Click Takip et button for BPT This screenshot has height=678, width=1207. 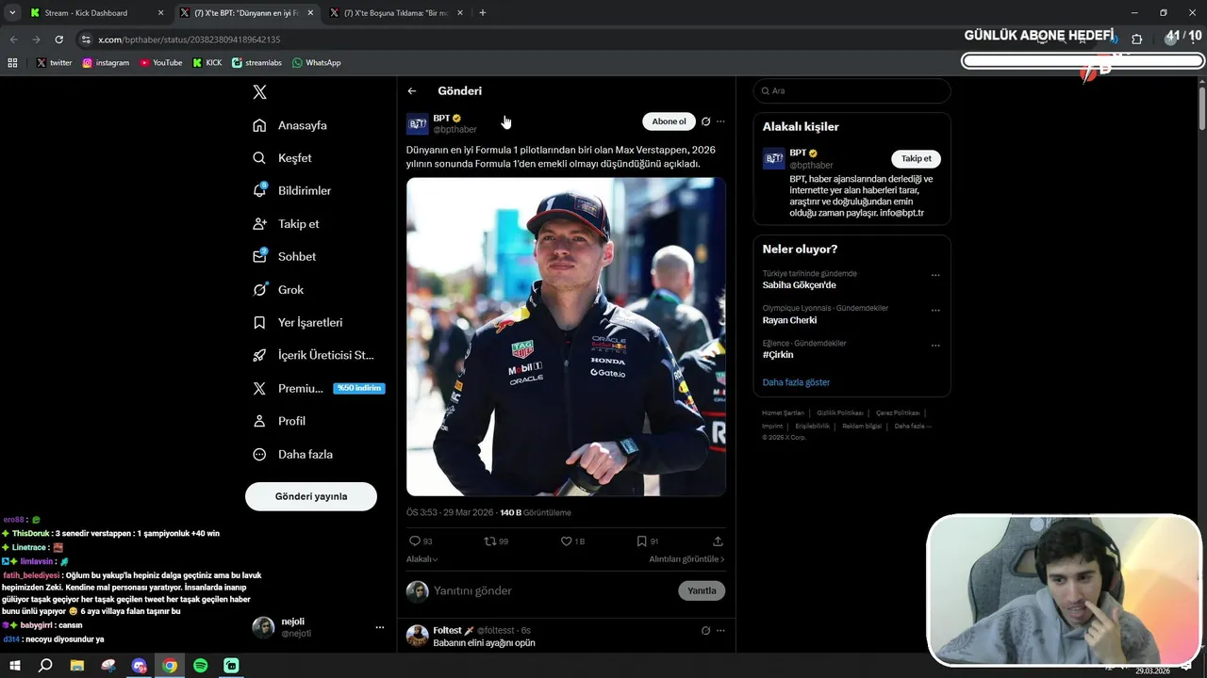916,159
